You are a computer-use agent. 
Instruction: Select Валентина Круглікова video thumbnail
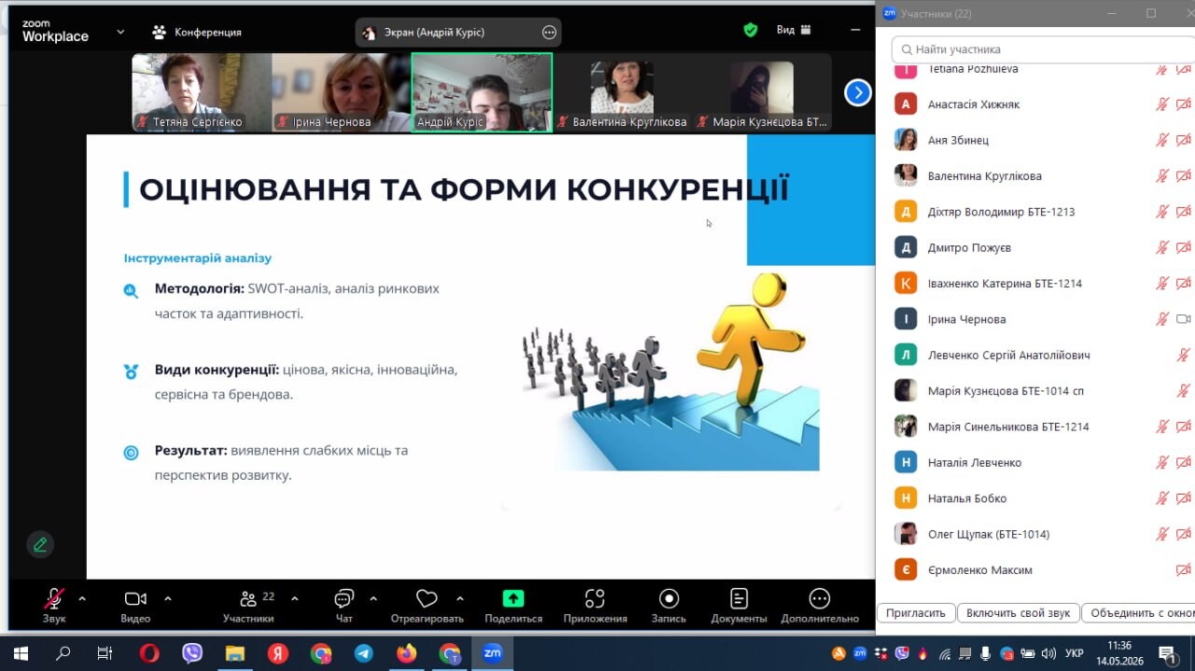point(622,91)
